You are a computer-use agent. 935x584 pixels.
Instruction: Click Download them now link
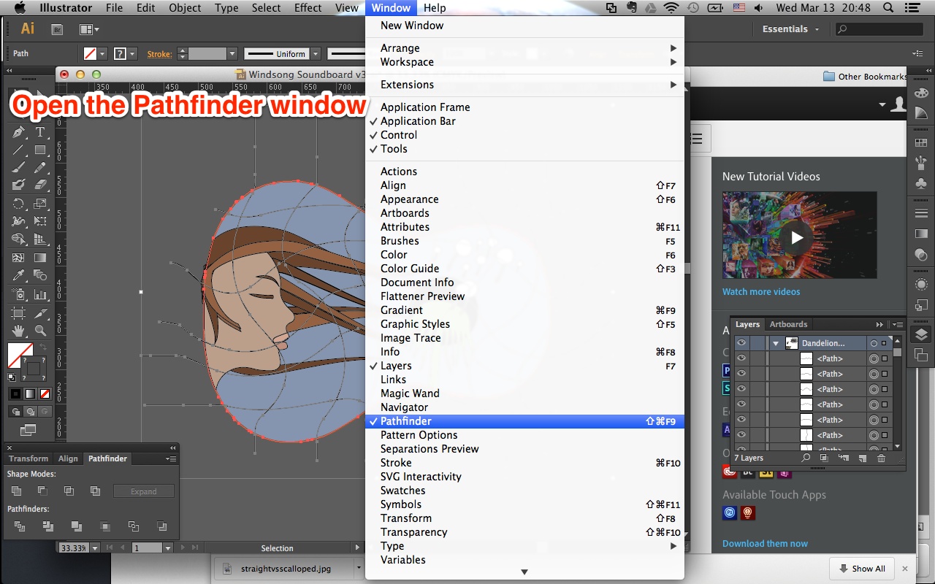[x=765, y=544]
